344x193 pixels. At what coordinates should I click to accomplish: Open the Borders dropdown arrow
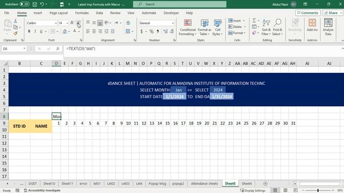pos(58,32)
